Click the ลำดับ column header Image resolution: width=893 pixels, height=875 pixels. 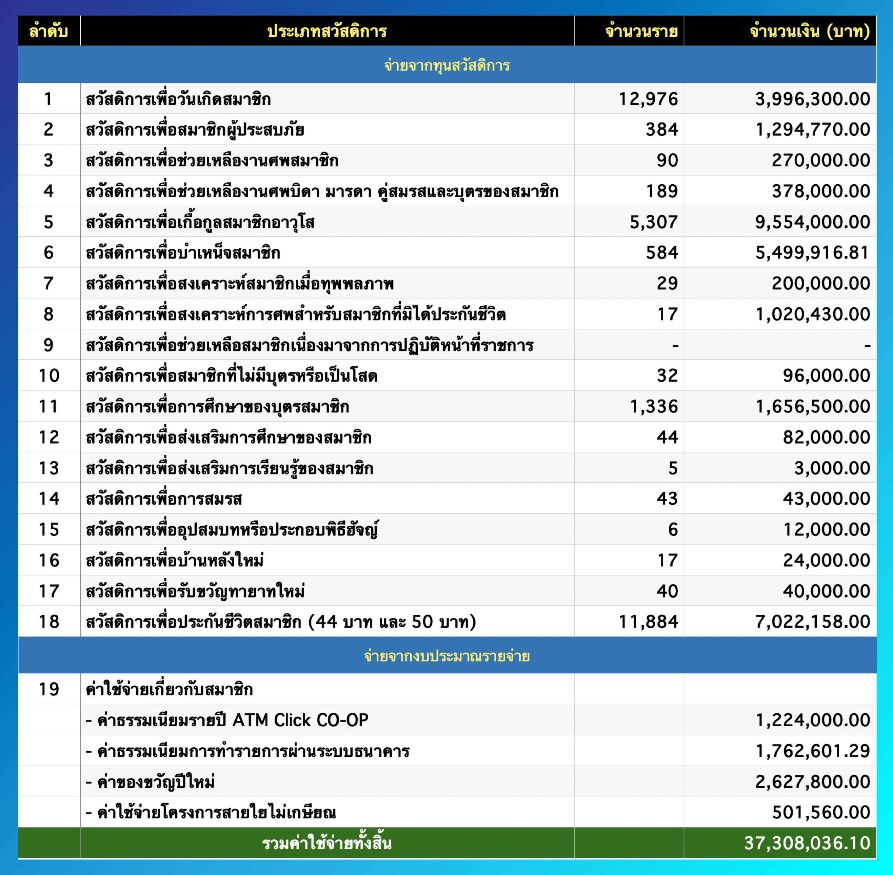[x=49, y=31]
